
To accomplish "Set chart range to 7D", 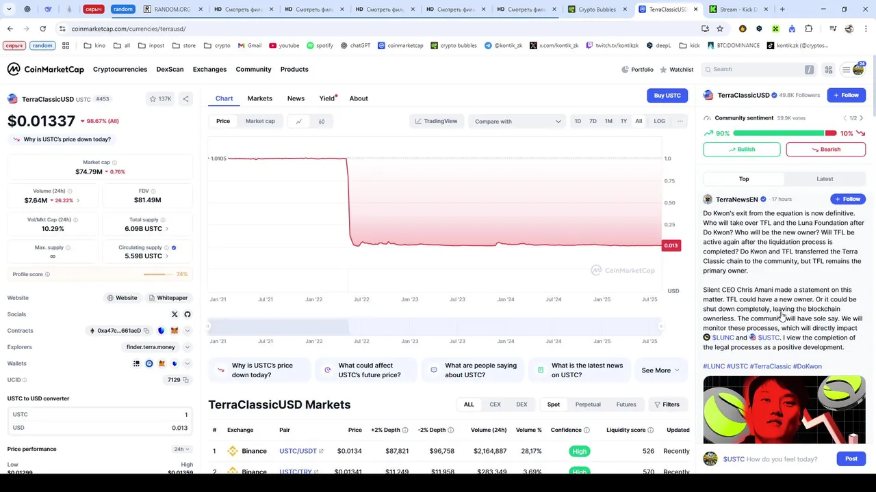I will tap(593, 121).
